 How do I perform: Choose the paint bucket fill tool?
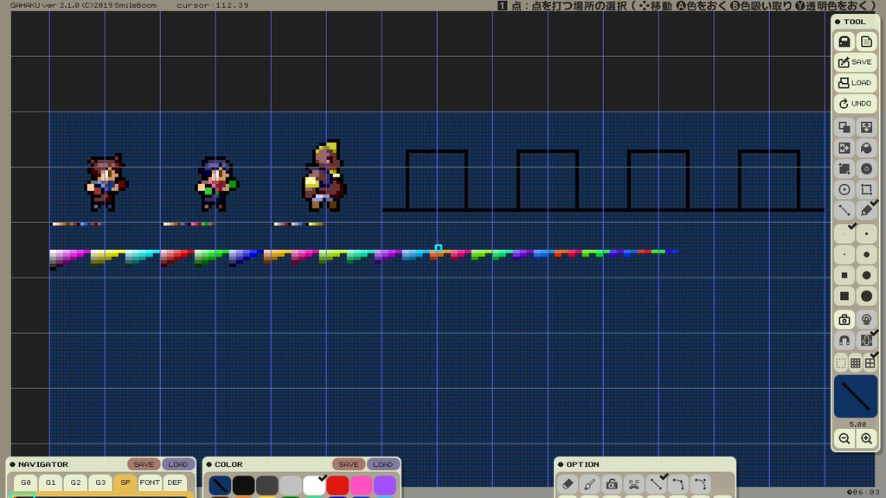(866, 148)
